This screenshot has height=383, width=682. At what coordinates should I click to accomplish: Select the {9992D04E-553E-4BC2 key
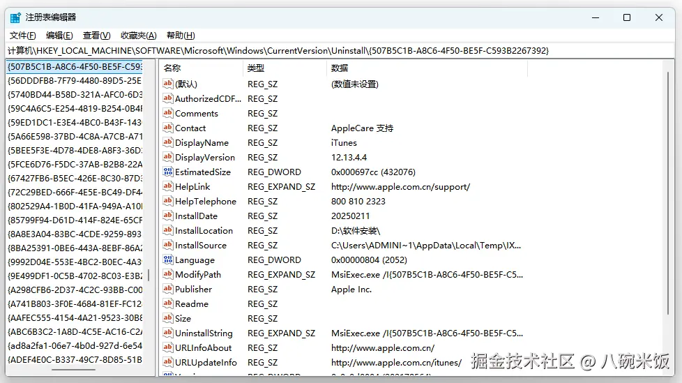point(75,262)
